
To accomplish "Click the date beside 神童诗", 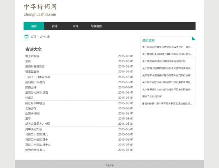I will coord(126,98).
